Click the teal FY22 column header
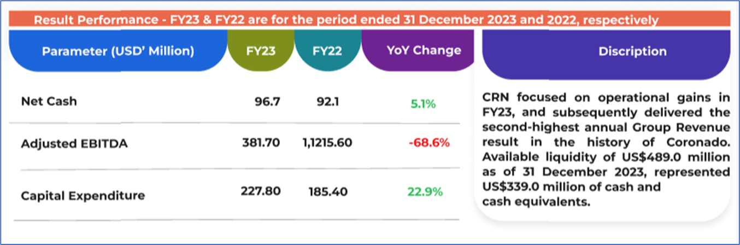This screenshot has height=245, width=740. 328,51
